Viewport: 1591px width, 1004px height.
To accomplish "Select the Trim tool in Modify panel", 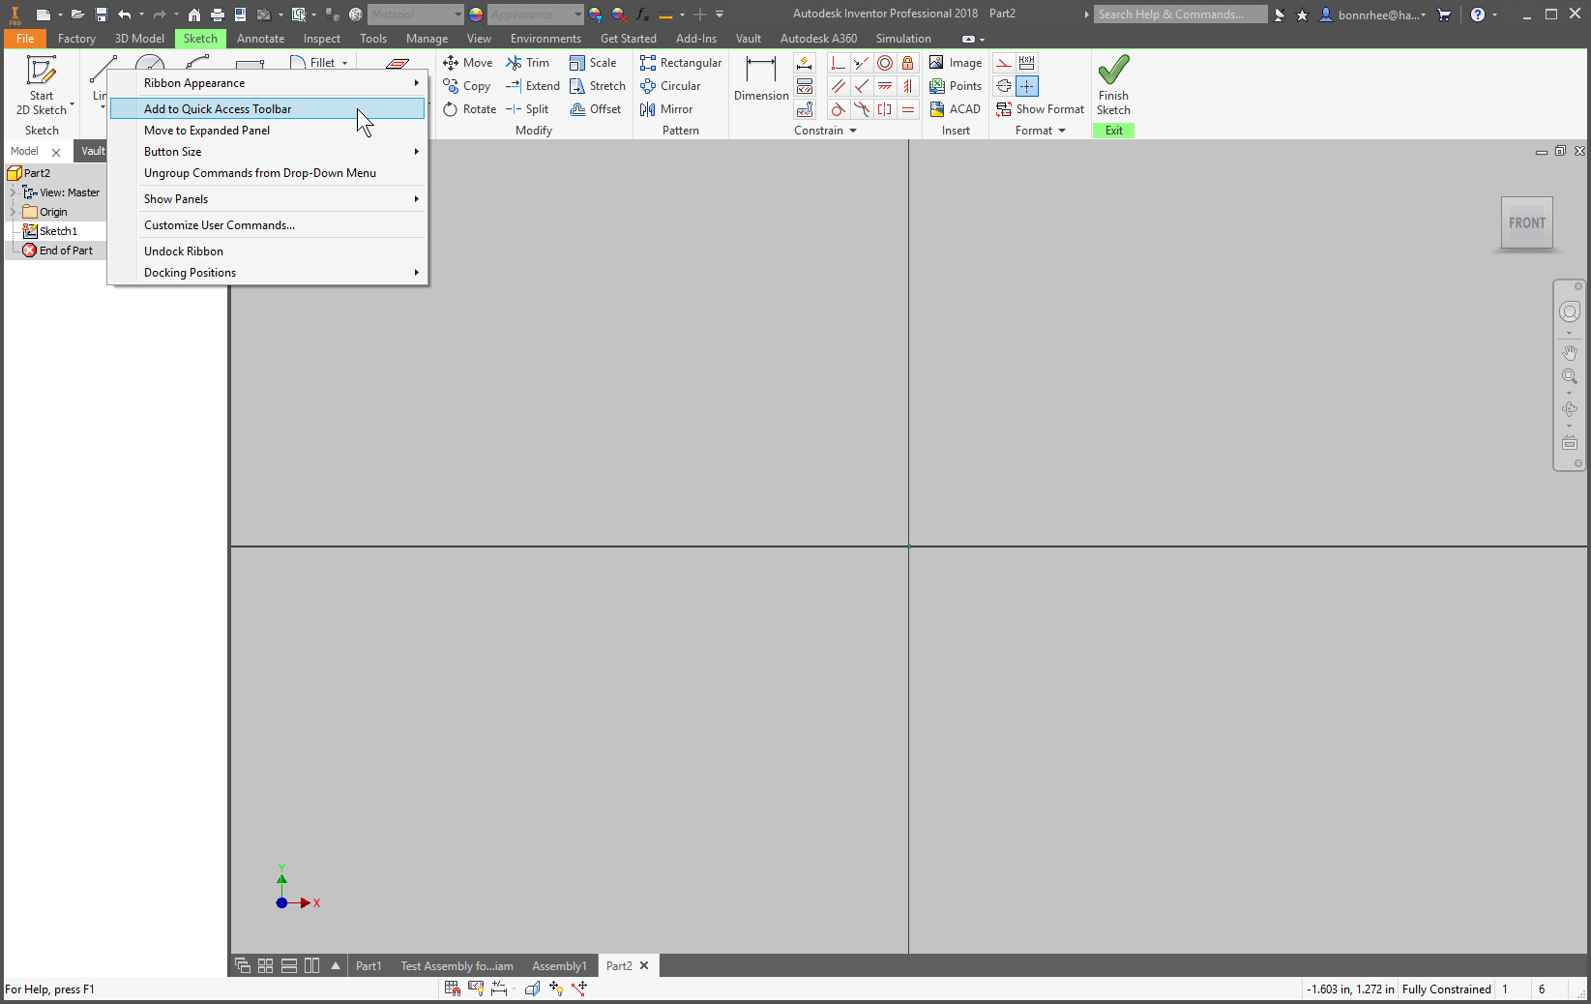I will [x=530, y=62].
